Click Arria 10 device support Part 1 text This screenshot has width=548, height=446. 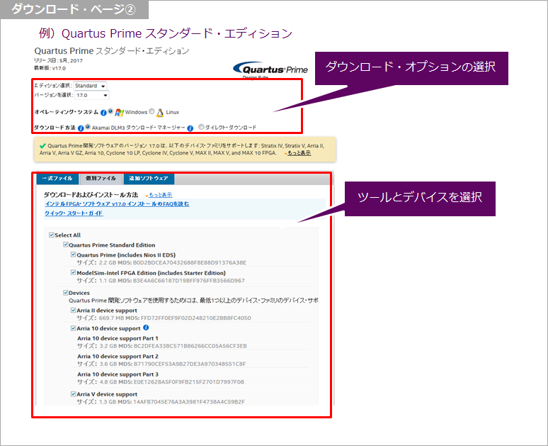[x=118, y=338]
